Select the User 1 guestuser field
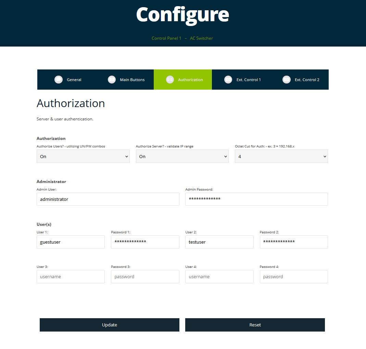 [x=71, y=242]
